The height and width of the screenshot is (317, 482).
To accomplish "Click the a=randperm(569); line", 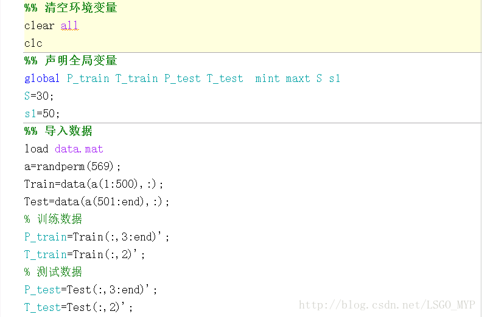I will [x=72, y=166].
